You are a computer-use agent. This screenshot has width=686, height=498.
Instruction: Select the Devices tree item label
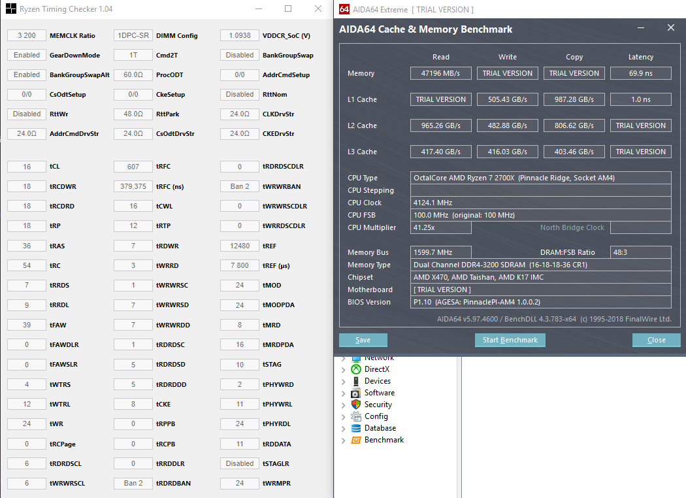(x=378, y=381)
